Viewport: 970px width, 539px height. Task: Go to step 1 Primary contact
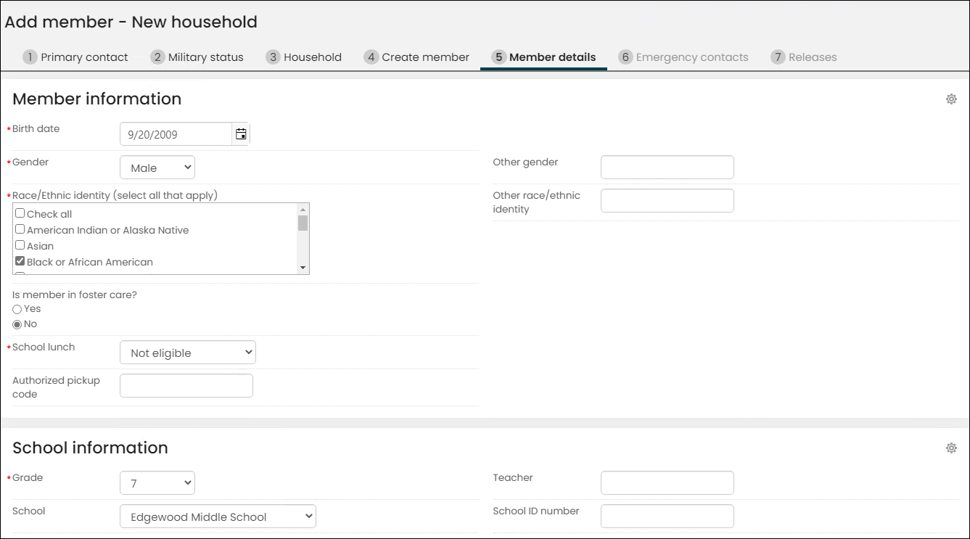75,57
